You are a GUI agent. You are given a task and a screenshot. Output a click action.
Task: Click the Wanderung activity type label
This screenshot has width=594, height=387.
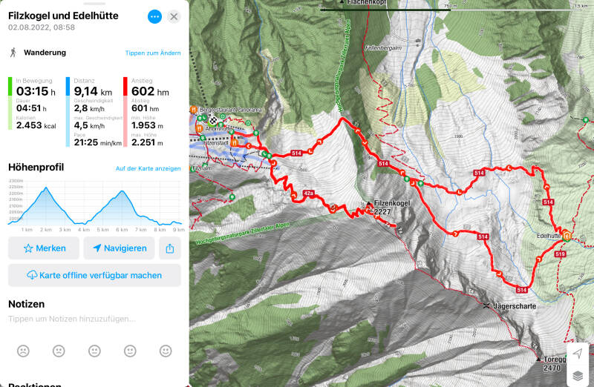tap(45, 53)
